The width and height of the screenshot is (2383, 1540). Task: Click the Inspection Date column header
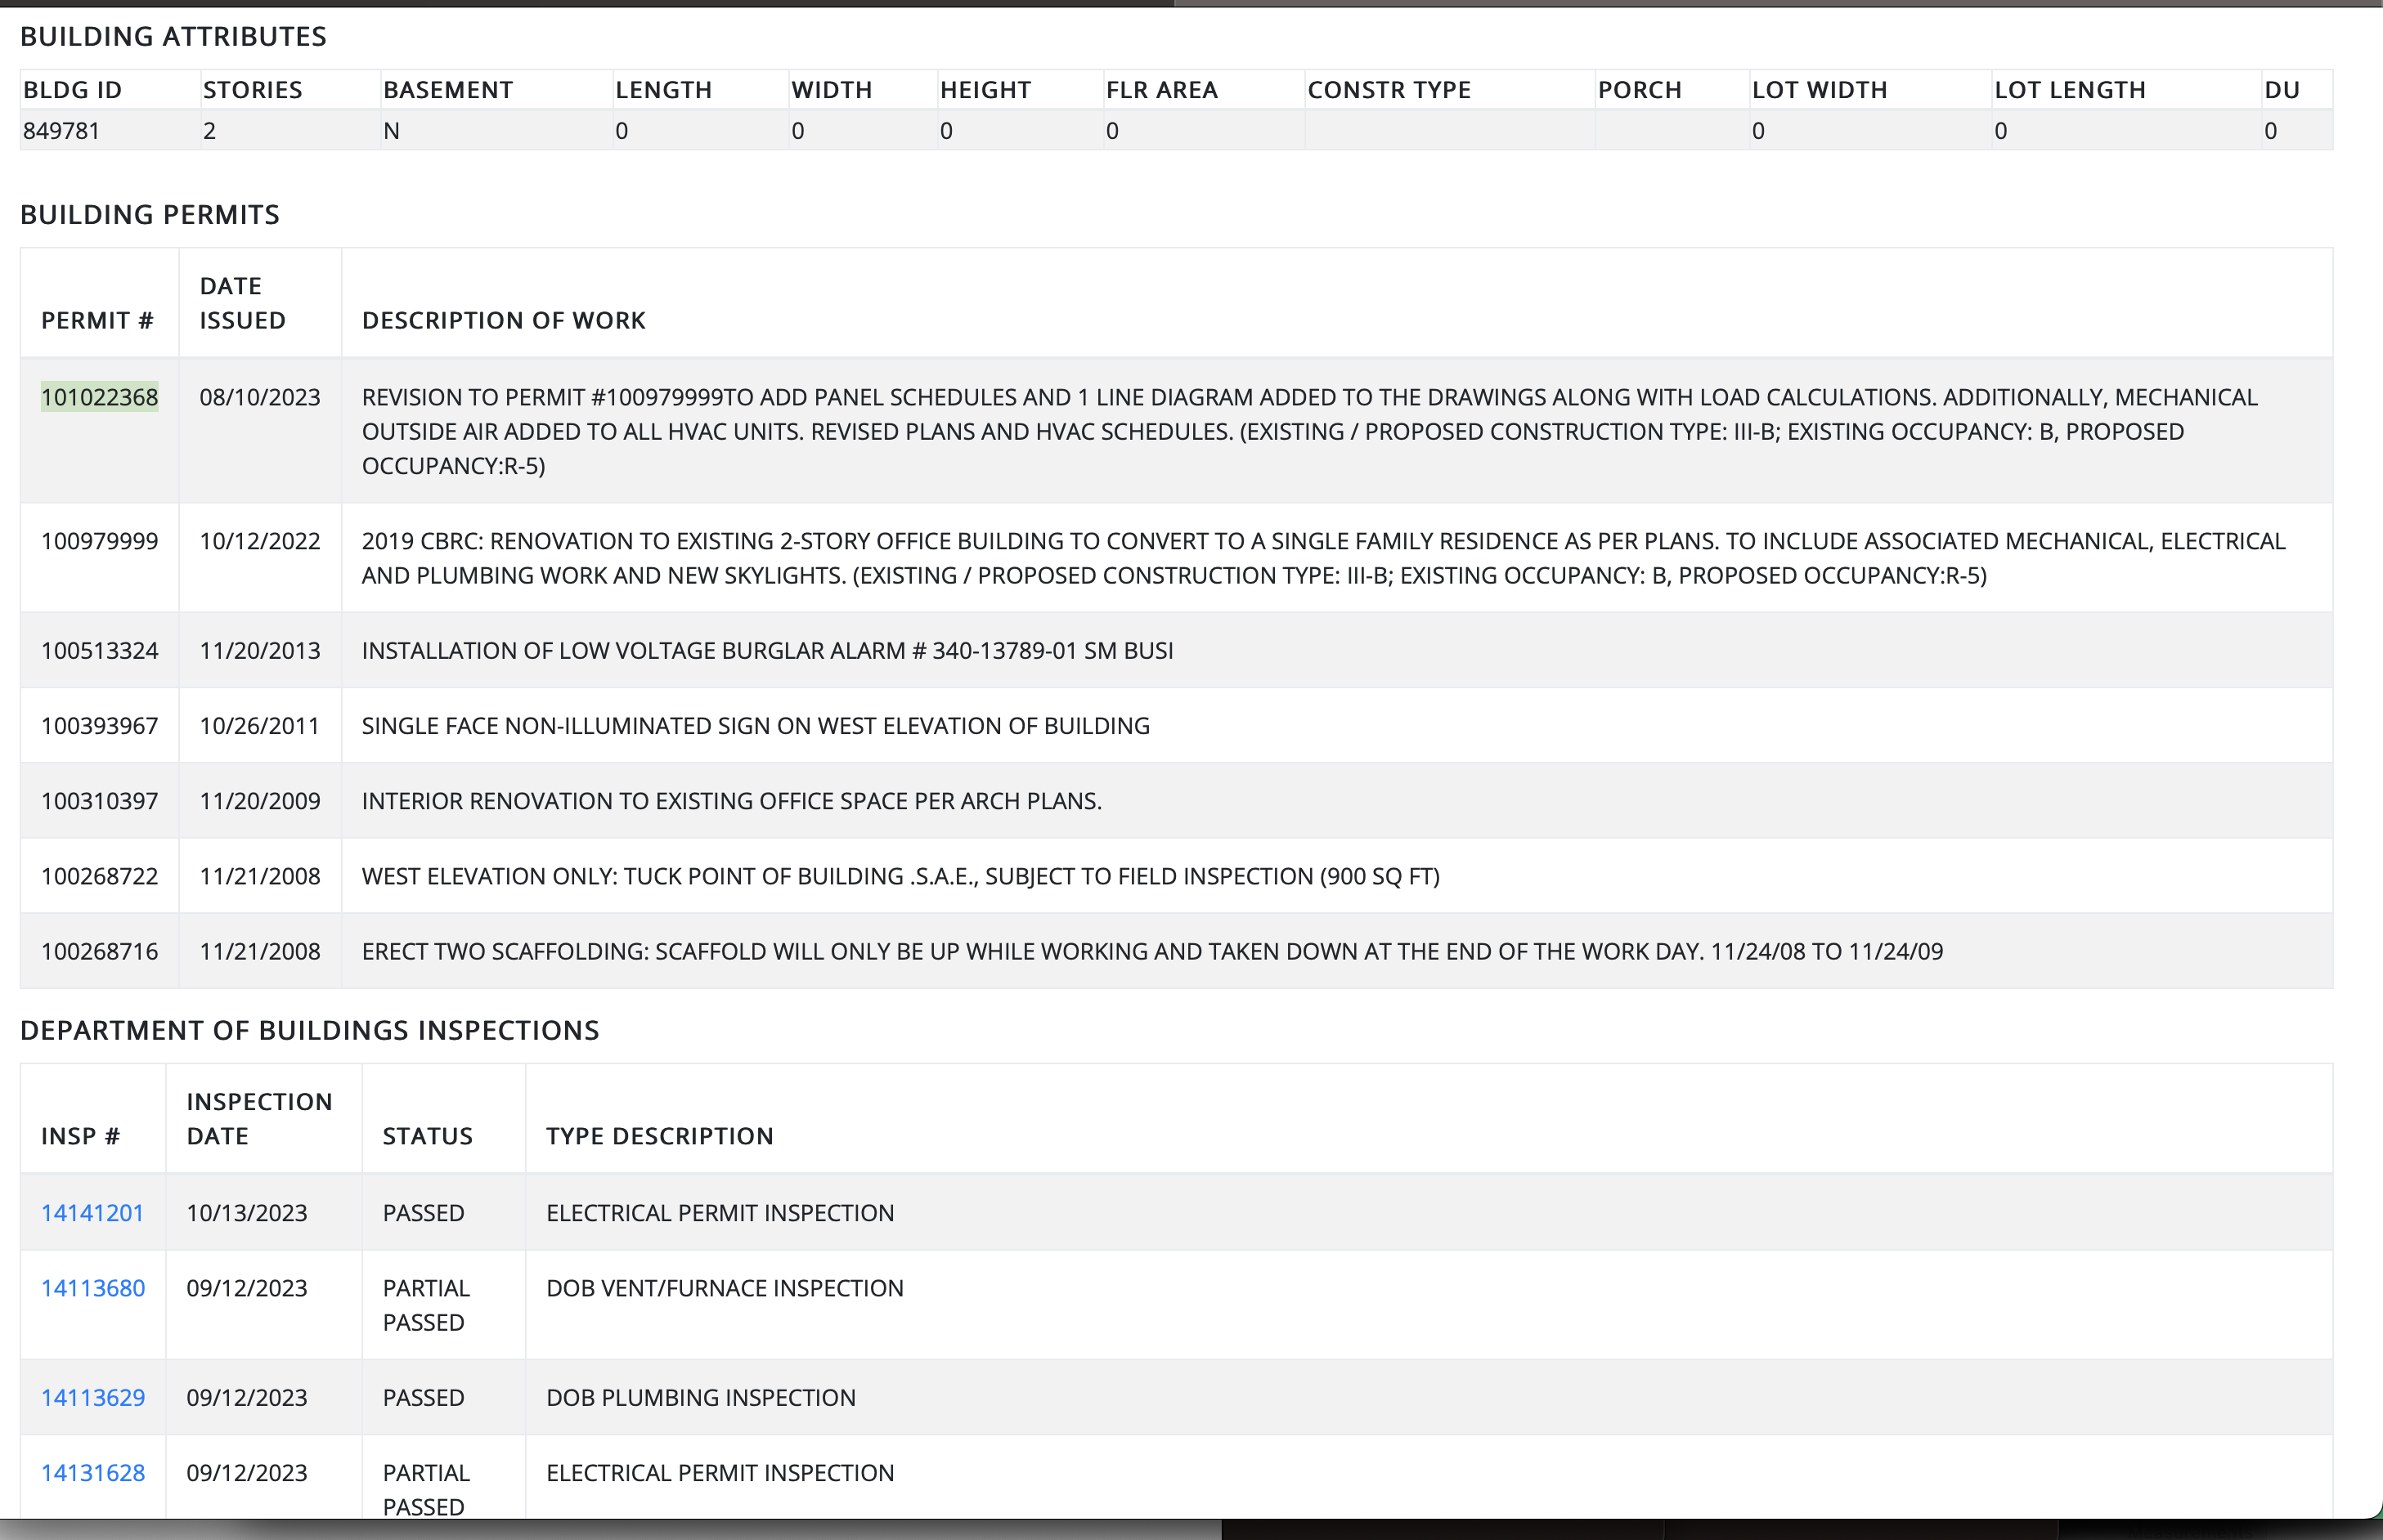(x=259, y=1118)
